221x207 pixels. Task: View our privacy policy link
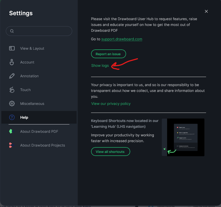tap(111, 104)
